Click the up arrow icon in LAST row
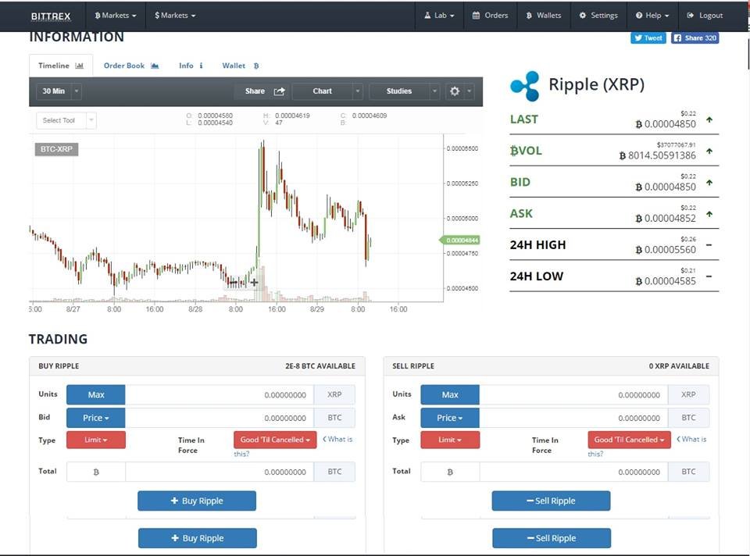750x556 pixels. pyautogui.click(x=709, y=119)
